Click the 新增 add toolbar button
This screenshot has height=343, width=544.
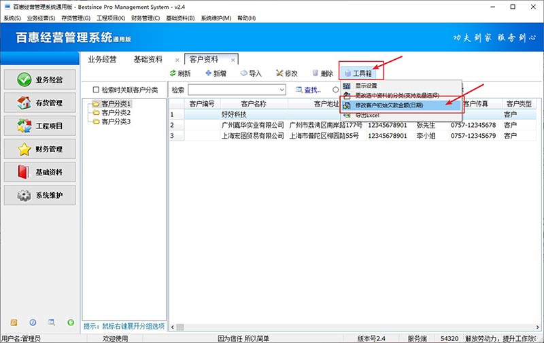pyautogui.click(x=216, y=73)
